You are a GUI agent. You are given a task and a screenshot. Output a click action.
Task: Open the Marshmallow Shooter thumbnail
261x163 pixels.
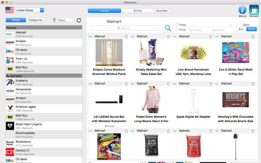point(109,146)
